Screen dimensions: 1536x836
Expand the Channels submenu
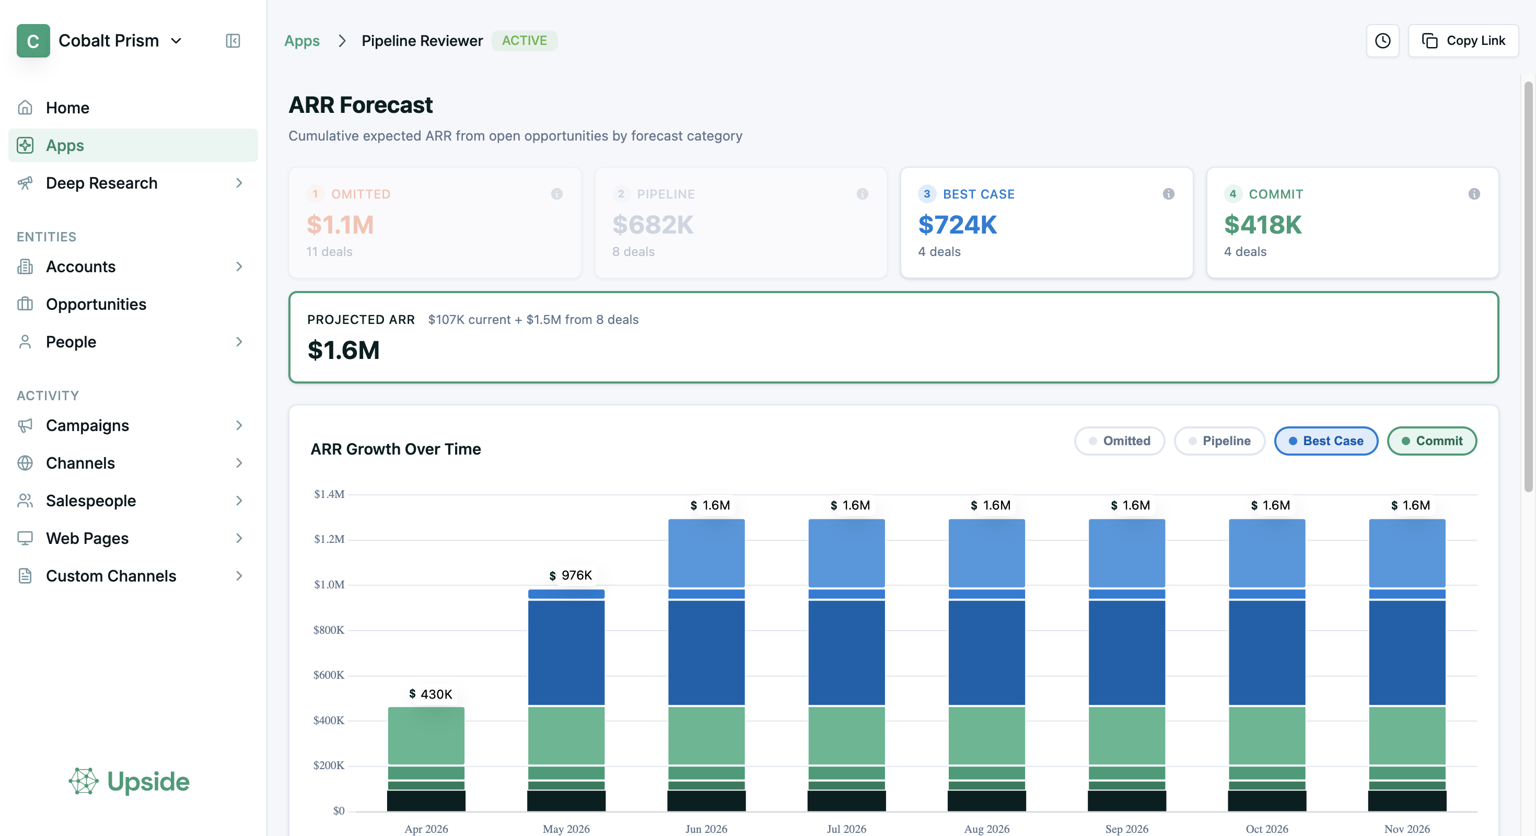[239, 462]
